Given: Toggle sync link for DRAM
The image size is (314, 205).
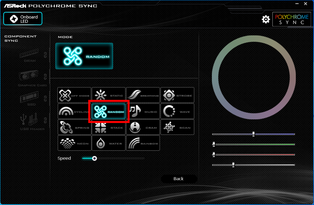Looking at the screenshot, I should click(x=46, y=55).
